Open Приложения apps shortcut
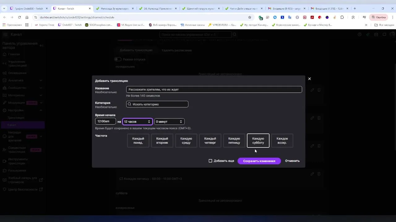The height and width of the screenshot is (222, 396). point(12,25)
